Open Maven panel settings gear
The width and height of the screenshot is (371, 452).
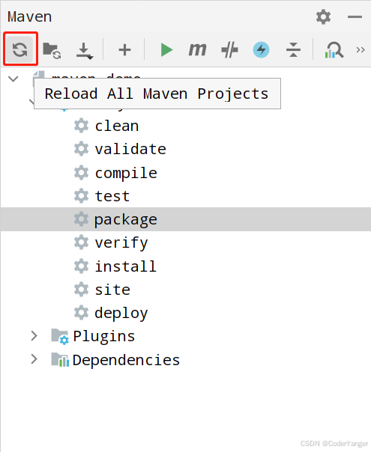(323, 16)
